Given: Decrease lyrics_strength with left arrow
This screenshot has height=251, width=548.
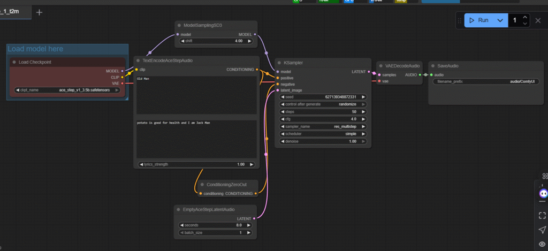Looking at the screenshot, I should [141, 164].
